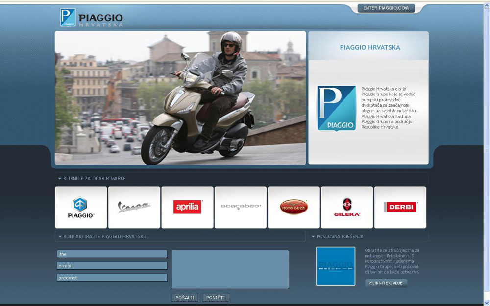Focus the ime input field
Image resolution: width=490 pixels, height=306 pixels.
point(112,254)
